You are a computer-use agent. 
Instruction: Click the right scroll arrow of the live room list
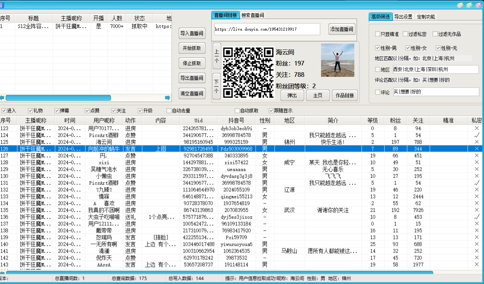point(168,98)
